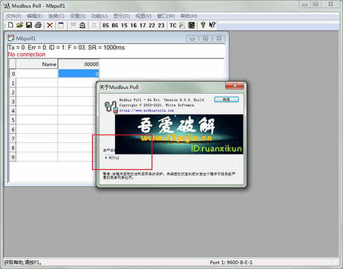This screenshot has width=343, height=269.
Task: Select row header 5 in Mbpoll1
Action: click(x=13, y=120)
